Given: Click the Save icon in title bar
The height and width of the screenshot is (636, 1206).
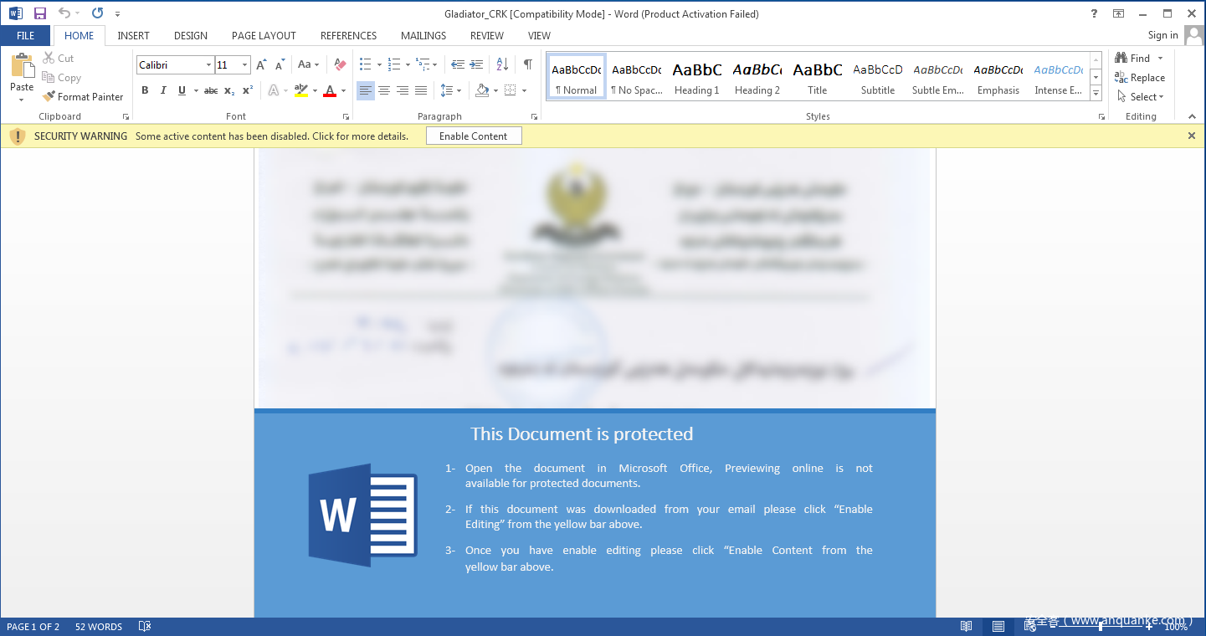Looking at the screenshot, I should click(40, 13).
